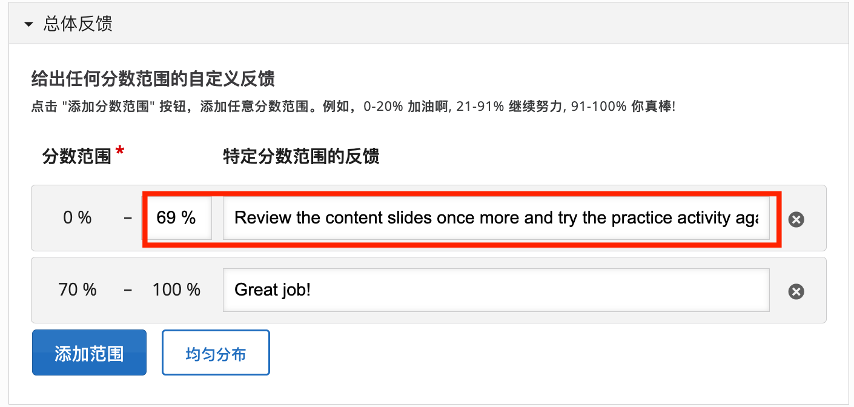Select the 100 % upper bound value

click(x=176, y=290)
